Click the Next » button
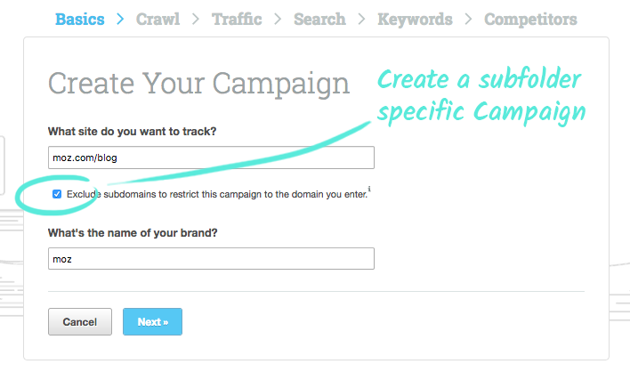Viewport: 630px width, 380px height. tap(152, 321)
